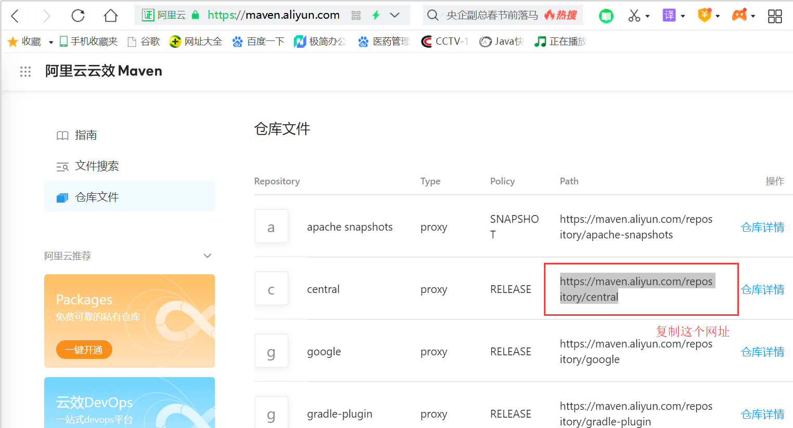Open the 谷歌 bookmark
The image size is (793, 428).
[144, 42]
